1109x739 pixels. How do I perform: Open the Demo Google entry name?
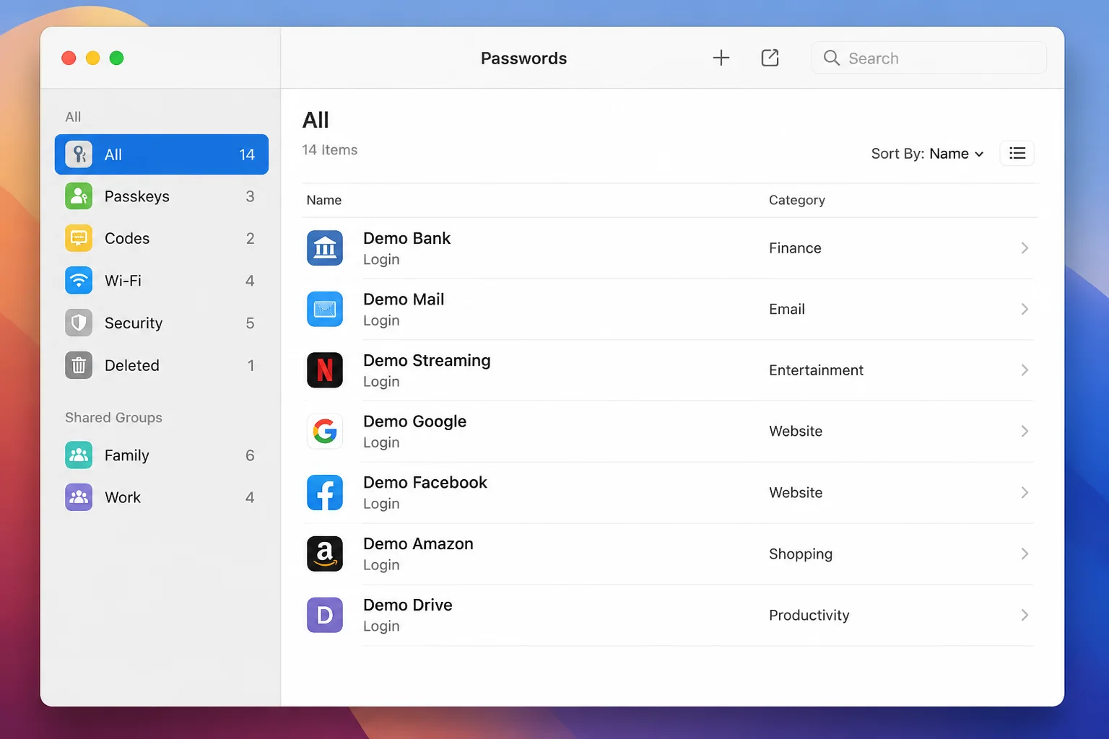tap(414, 421)
